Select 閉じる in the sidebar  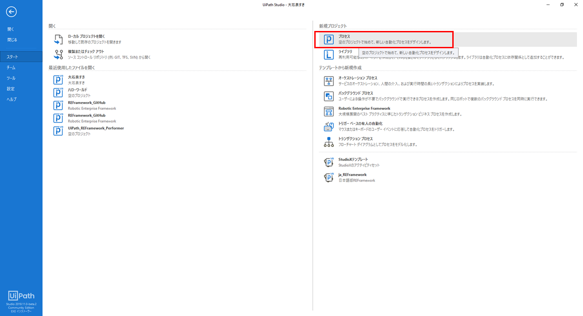coord(21,40)
